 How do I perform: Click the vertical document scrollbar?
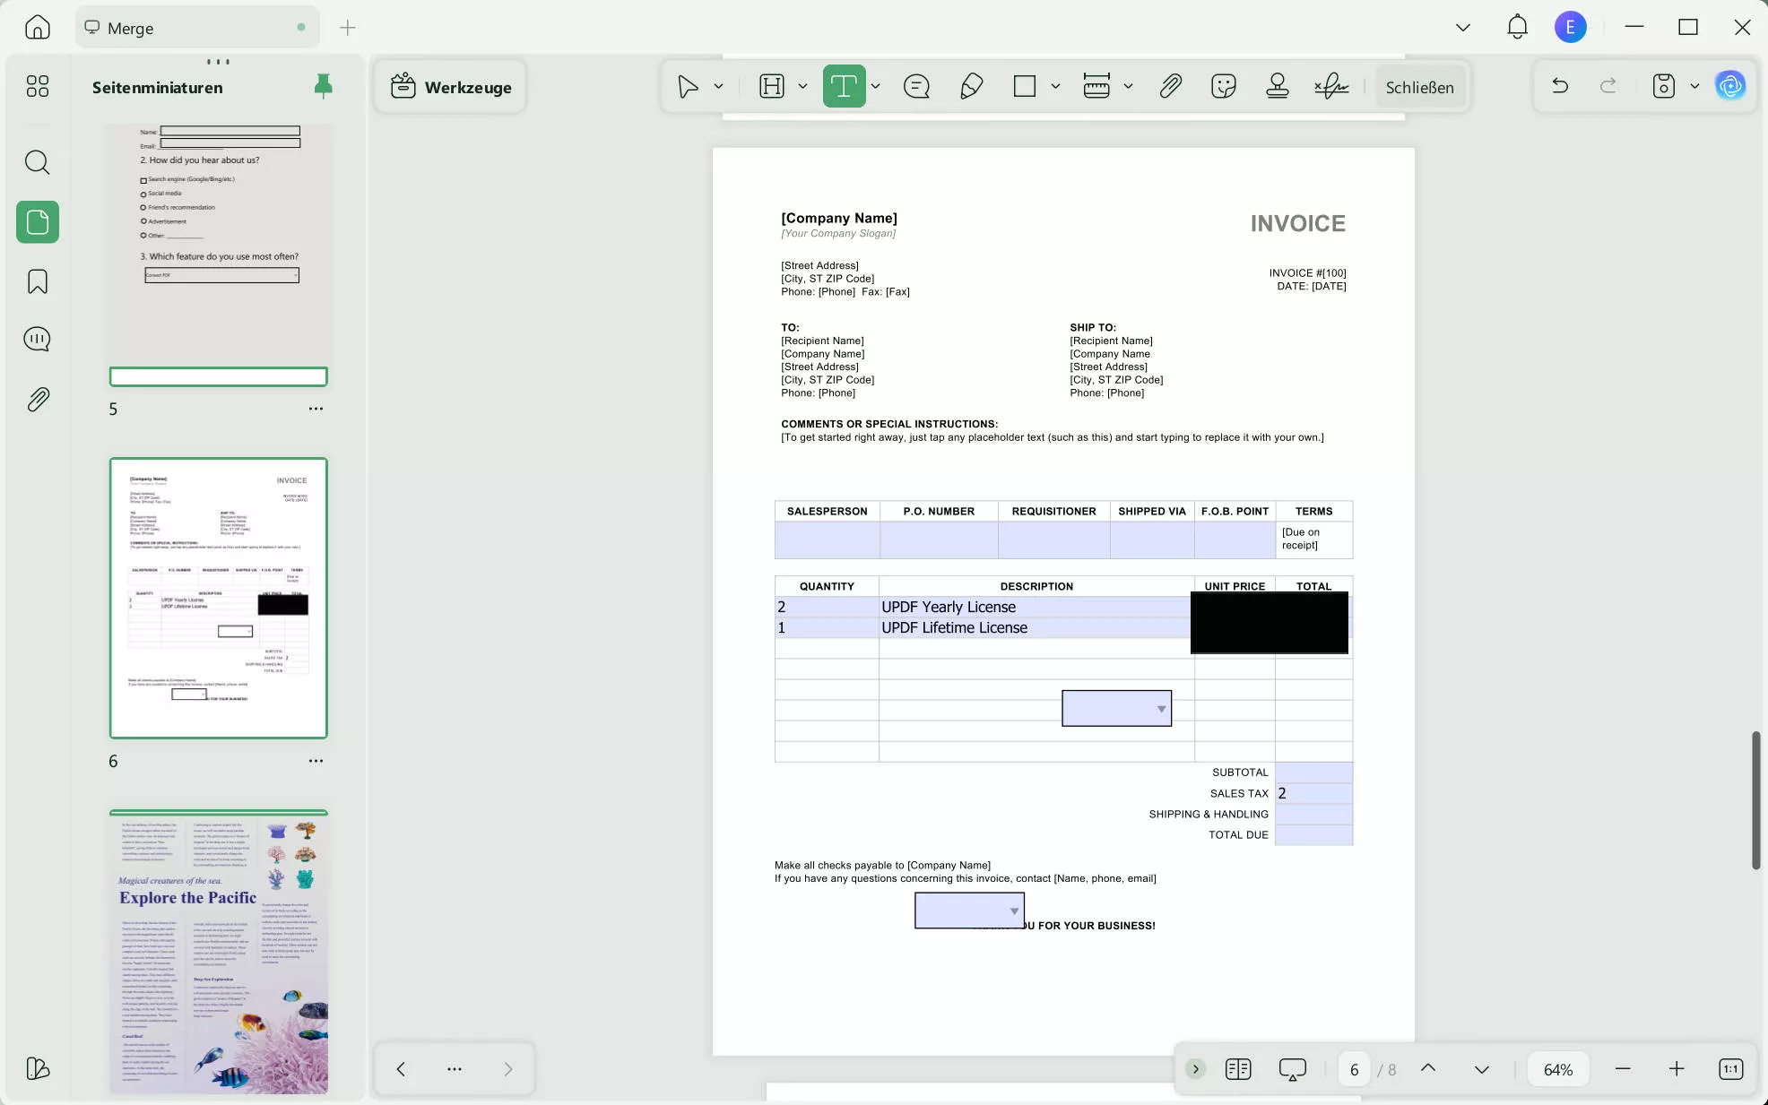[x=1755, y=799]
